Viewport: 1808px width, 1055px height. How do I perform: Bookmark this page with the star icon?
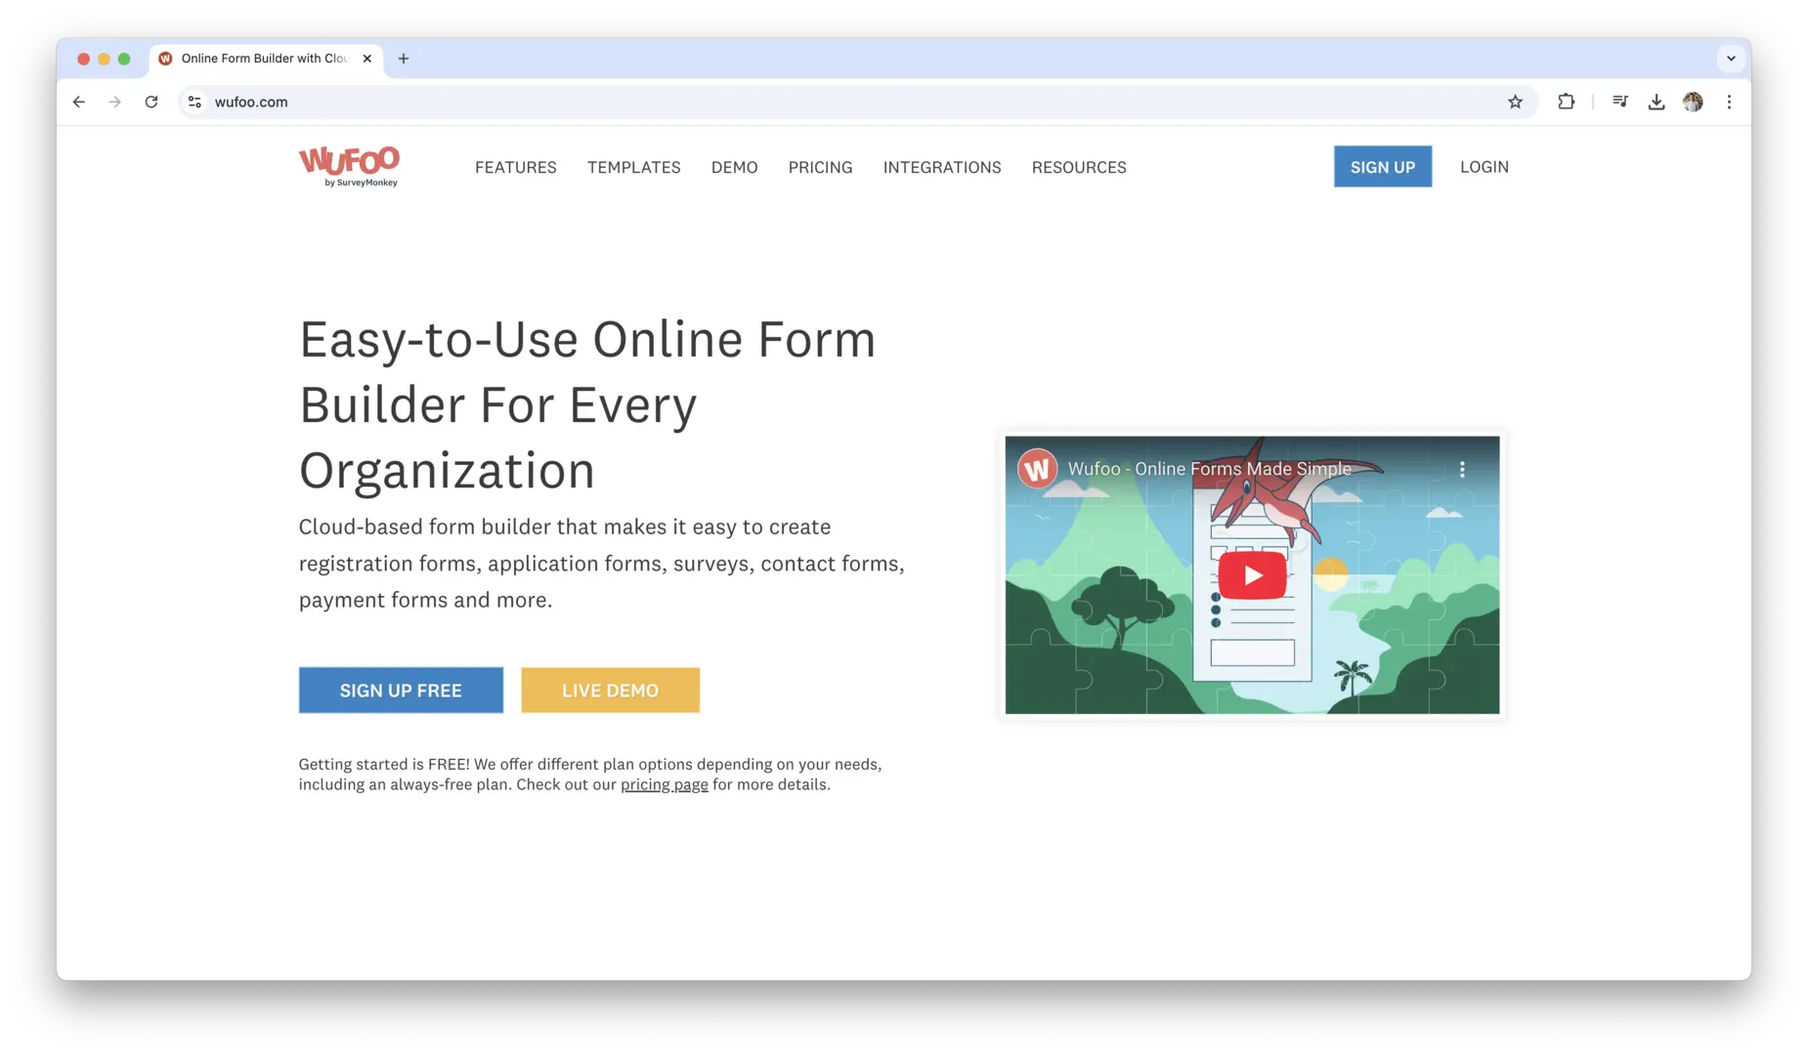(1515, 102)
